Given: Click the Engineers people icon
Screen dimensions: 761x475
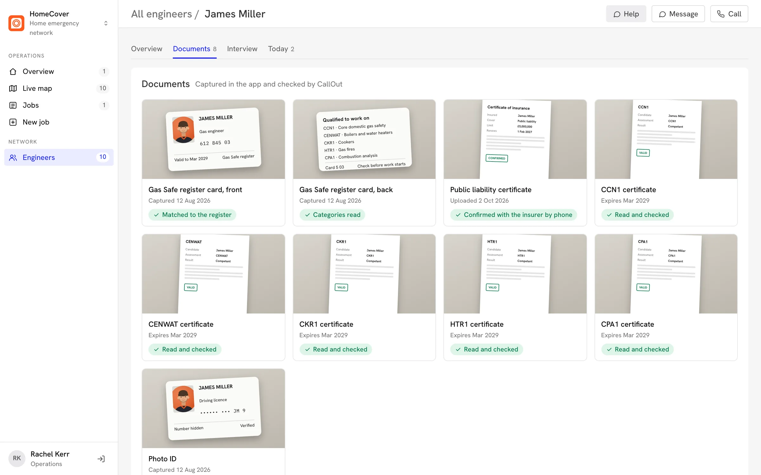Looking at the screenshot, I should tap(13, 157).
